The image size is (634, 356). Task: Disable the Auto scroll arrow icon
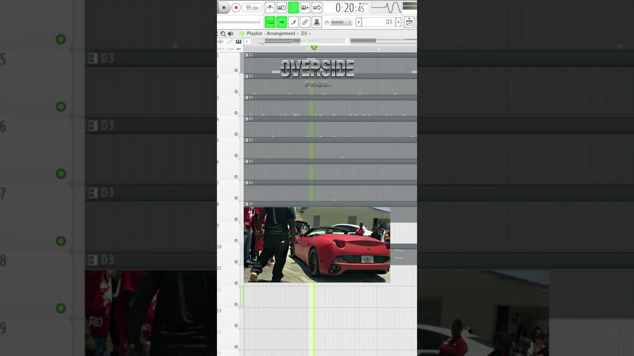point(281,22)
